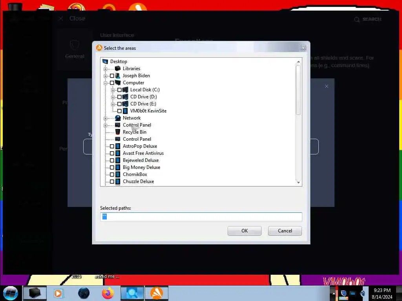Expand the Network node
Image resolution: width=402 pixels, height=301 pixels.
(105, 118)
